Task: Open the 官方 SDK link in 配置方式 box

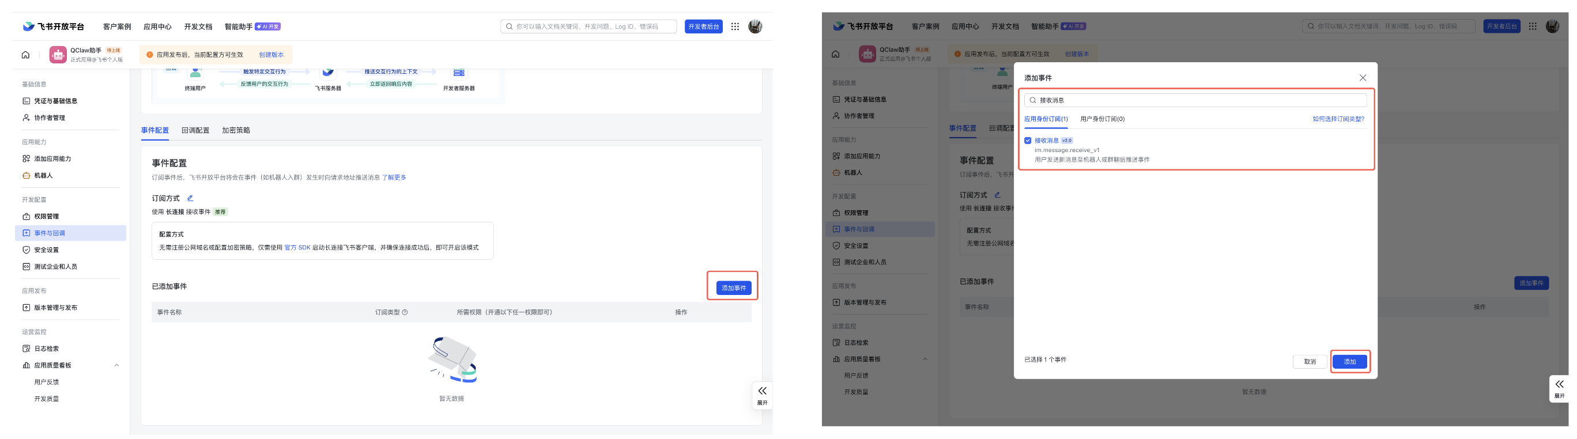Action: pyautogui.click(x=297, y=248)
